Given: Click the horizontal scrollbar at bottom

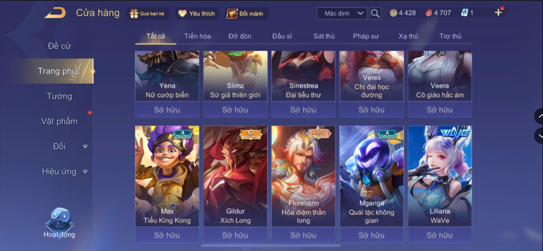Looking at the screenshot, I should pyautogui.click(x=271, y=245).
